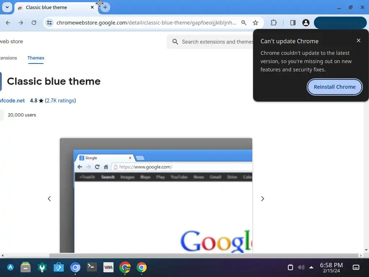View site information icon in address bar
The height and width of the screenshot is (277, 369).
[49, 23]
